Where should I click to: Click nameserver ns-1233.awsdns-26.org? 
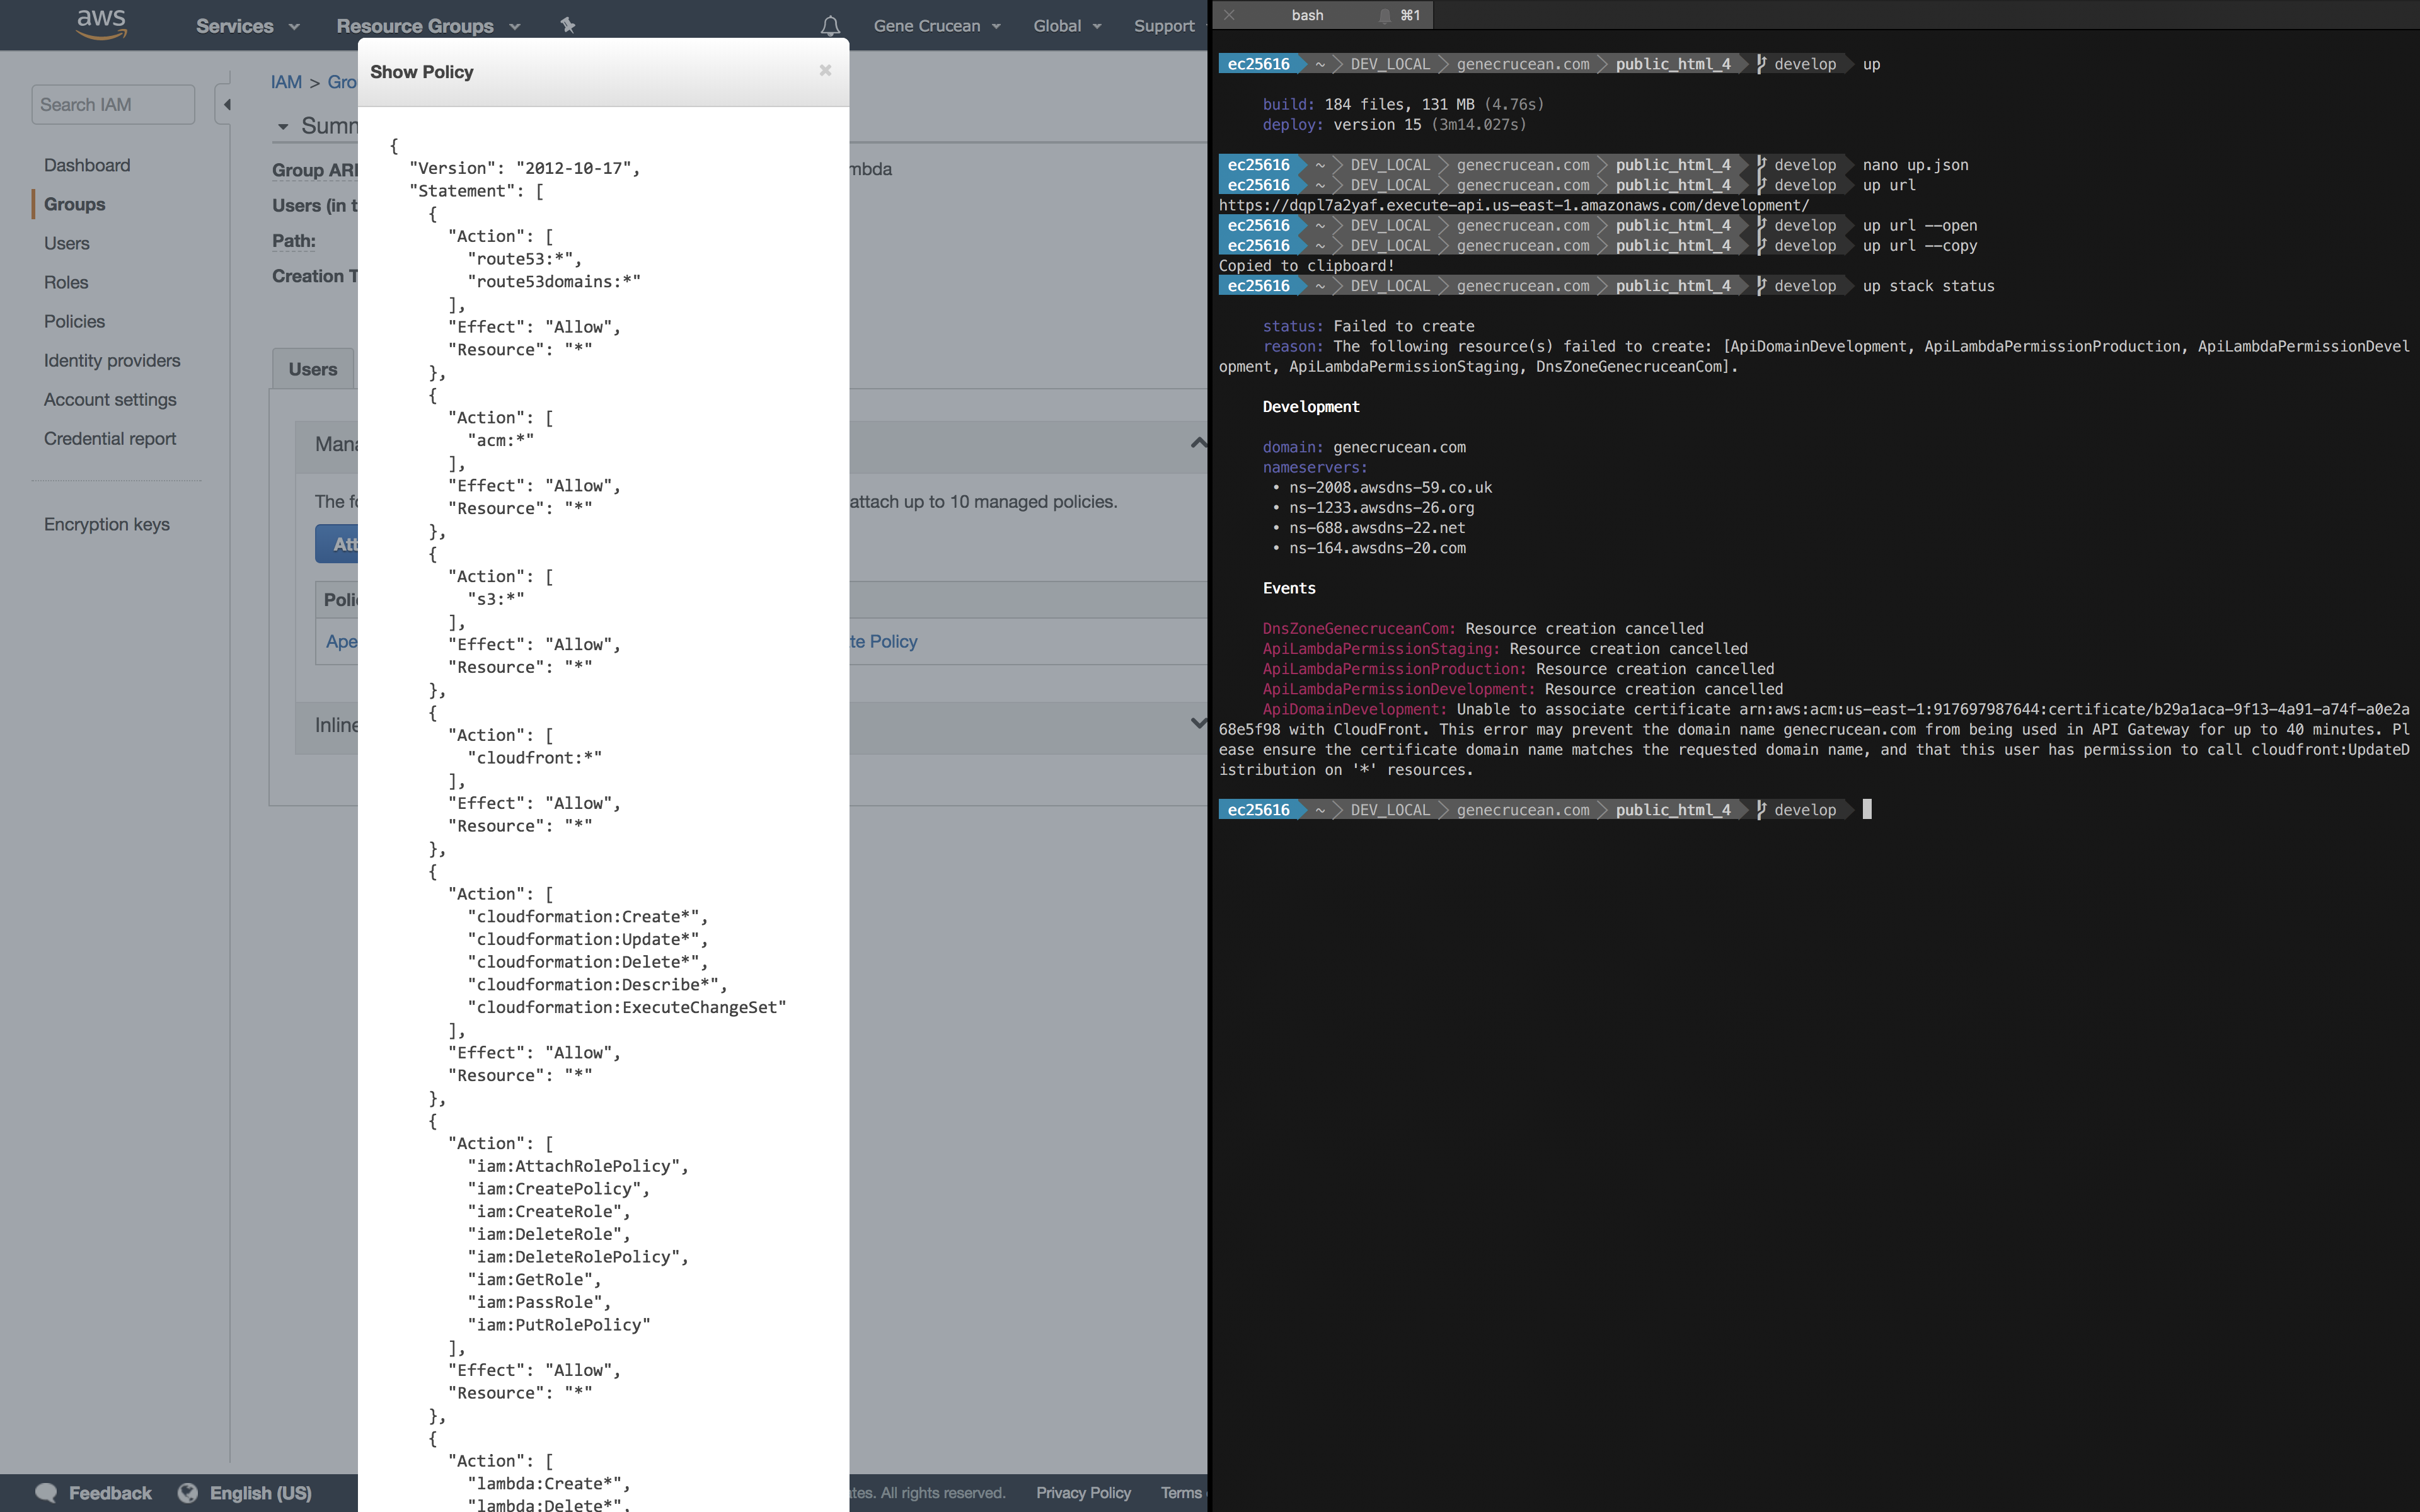(1381, 507)
